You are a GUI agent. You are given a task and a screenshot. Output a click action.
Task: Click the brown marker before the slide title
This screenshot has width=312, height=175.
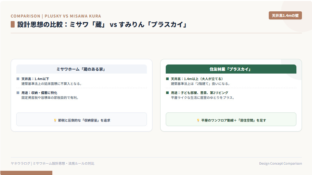click(13, 24)
